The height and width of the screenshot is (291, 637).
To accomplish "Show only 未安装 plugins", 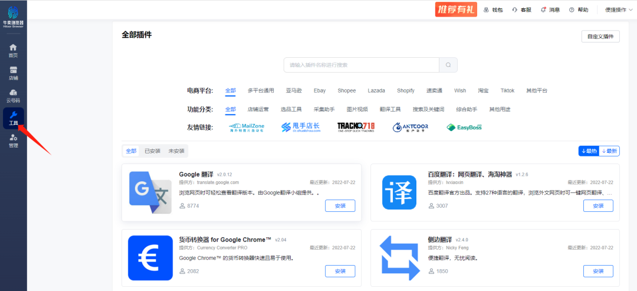I will (176, 151).
